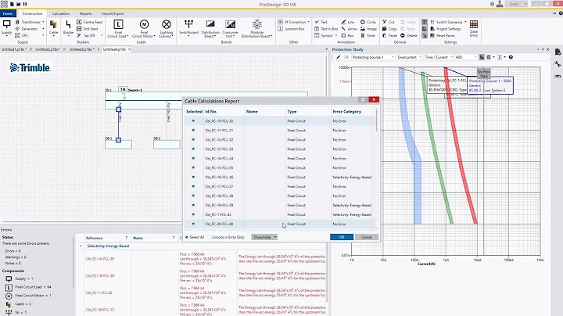Add a Note annotation
Image resolution: width=563 pixels, height=316 pixels.
[x=368, y=35]
